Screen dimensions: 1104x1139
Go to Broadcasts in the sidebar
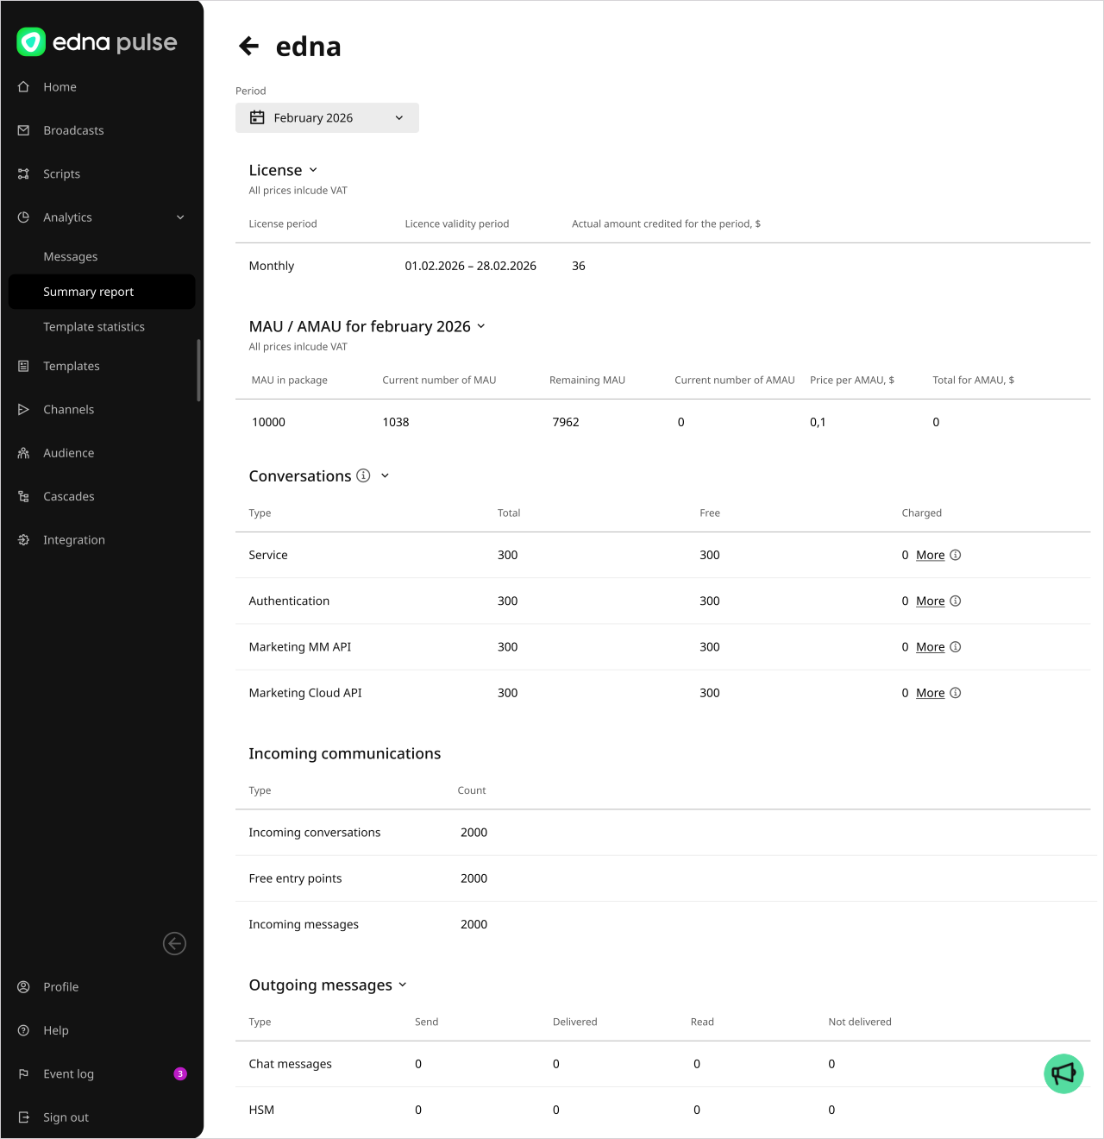click(x=73, y=130)
